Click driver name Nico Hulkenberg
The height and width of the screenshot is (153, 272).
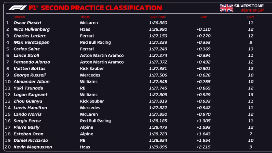click(x=31, y=30)
